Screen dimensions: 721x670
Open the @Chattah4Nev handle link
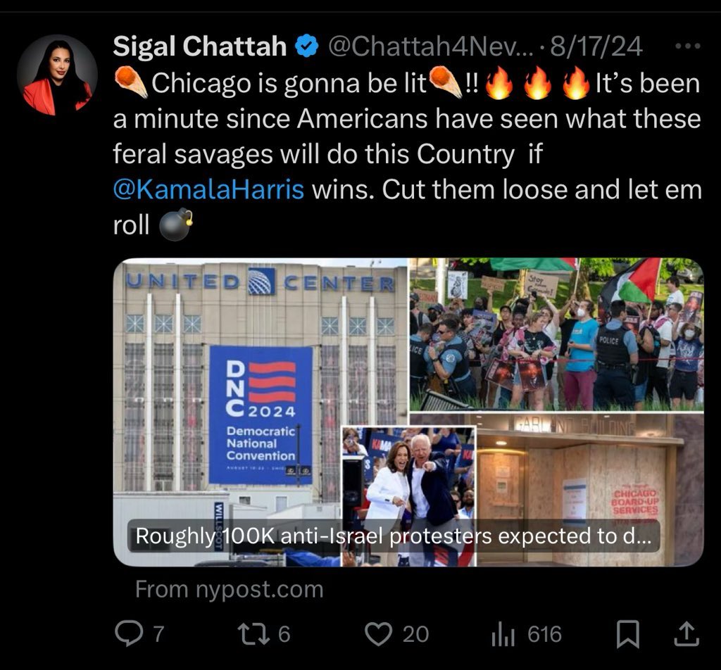click(430, 46)
